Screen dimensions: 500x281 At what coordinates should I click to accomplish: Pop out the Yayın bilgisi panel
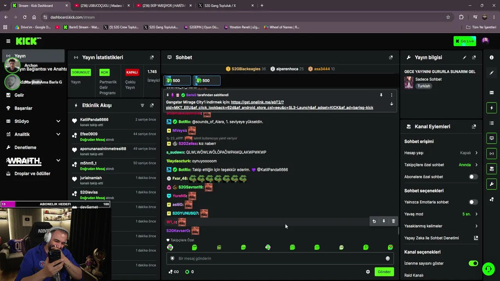click(474, 57)
